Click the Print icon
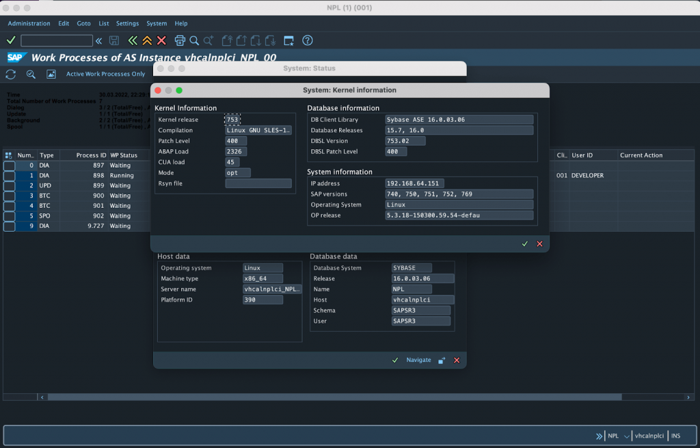 pyautogui.click(x=180, y=40)
